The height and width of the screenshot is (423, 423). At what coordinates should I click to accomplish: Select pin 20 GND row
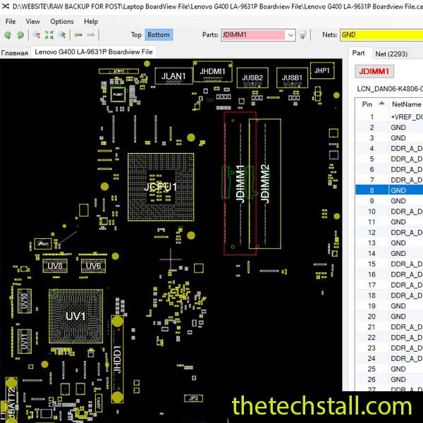coord(389,317)
